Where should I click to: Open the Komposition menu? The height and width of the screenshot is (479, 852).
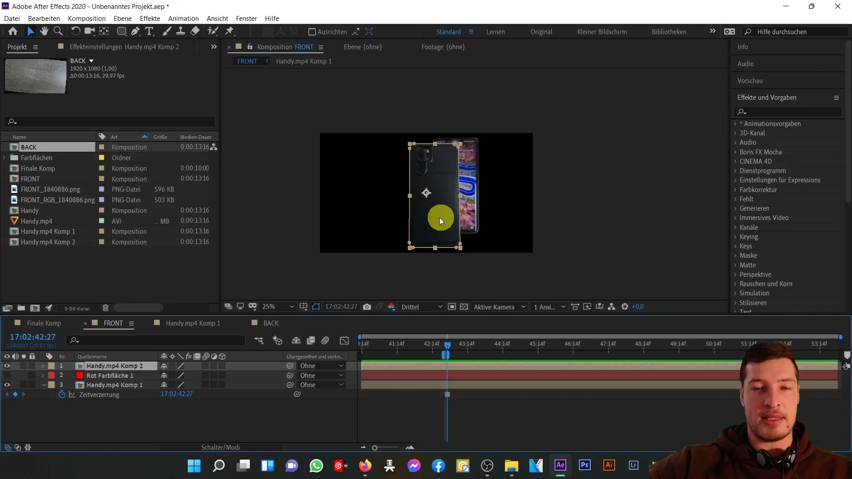pyautogui.click(x=87, y=18)
